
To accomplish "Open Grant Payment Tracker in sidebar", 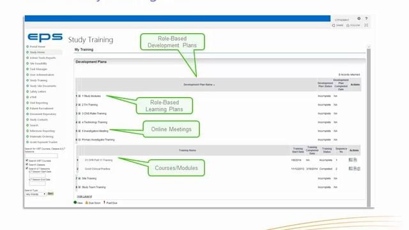I will [x=43, y=142].
